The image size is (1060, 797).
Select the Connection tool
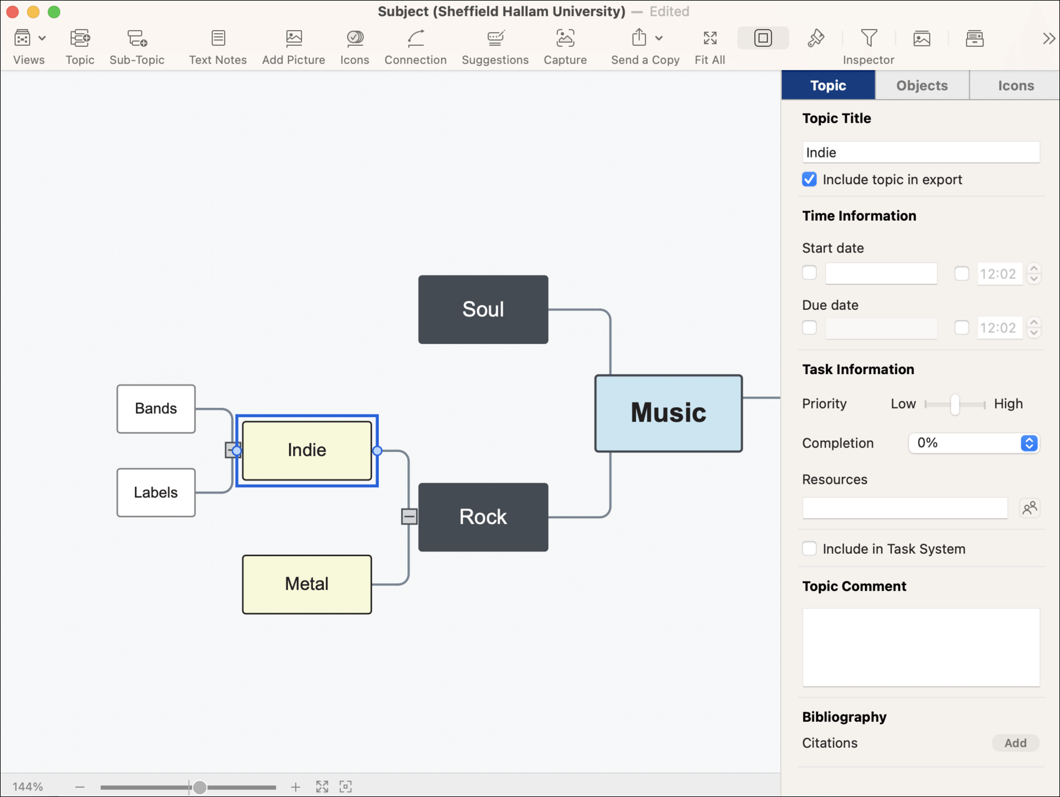tap(415, 39)
